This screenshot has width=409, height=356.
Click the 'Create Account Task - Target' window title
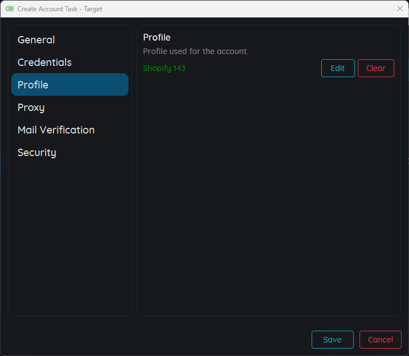(x=60, y=9)
